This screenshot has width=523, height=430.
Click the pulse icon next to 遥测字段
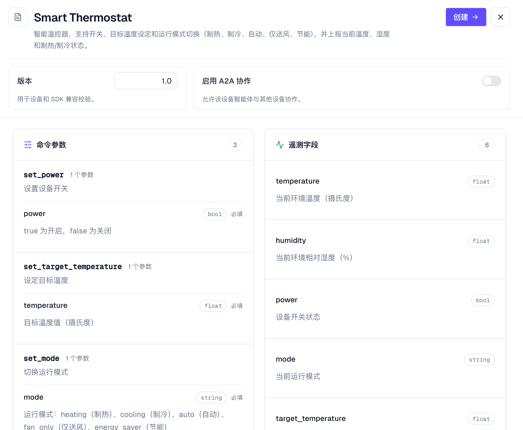click(280, 145)
